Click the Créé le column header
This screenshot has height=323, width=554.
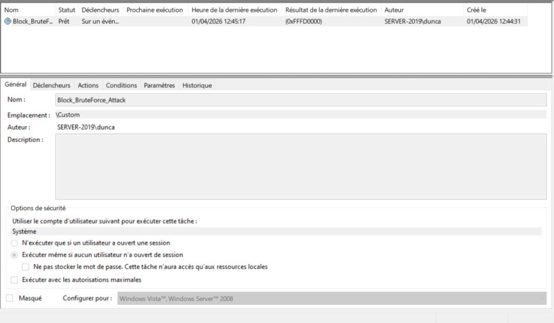coord(477,10)
